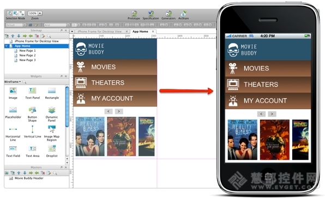Click MY ACCOUNT button on the canvas
Image resolution: width=325 pixels, height=198 pixels.
pyautogui.click(x=115, y=99)
